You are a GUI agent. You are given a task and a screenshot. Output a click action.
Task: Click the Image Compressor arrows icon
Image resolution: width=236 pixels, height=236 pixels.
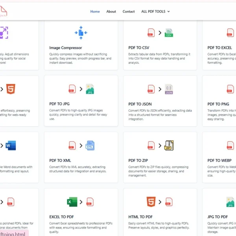pos(81,33)
